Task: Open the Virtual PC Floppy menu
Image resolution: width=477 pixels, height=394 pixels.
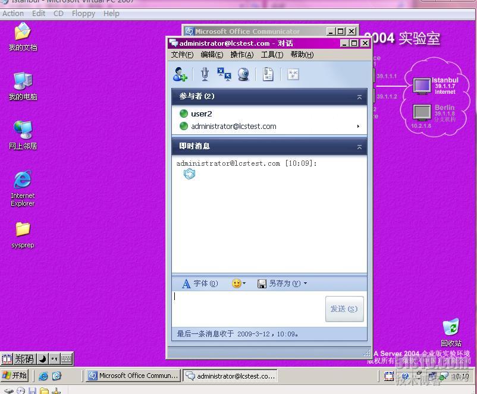Action: [x=83, y=14]
